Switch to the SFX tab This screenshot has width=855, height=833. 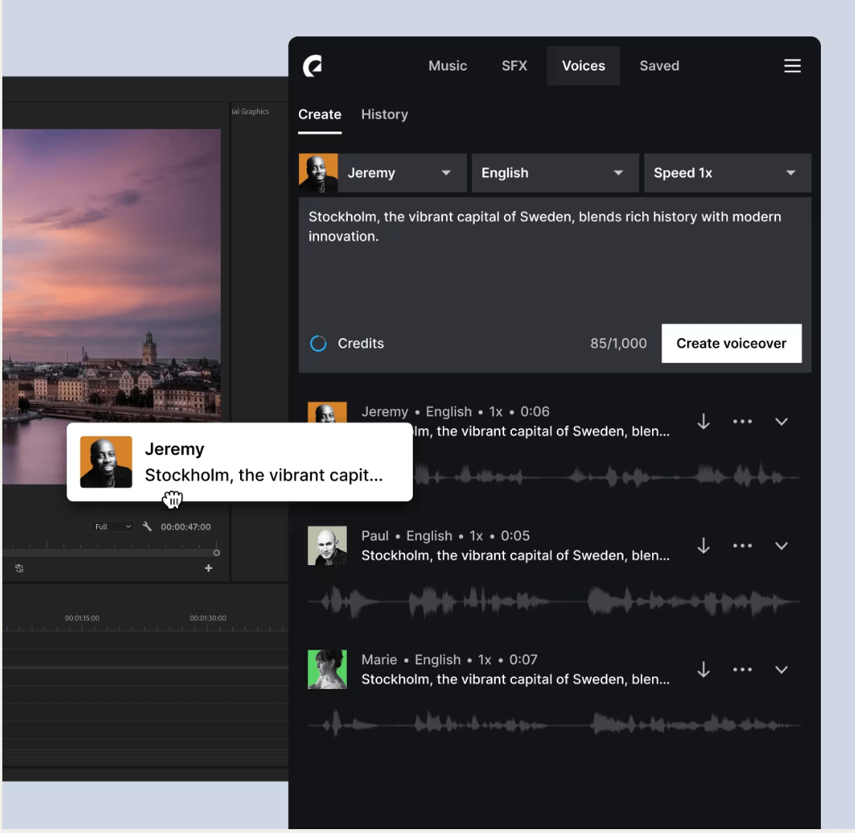(x=514, y=66)
